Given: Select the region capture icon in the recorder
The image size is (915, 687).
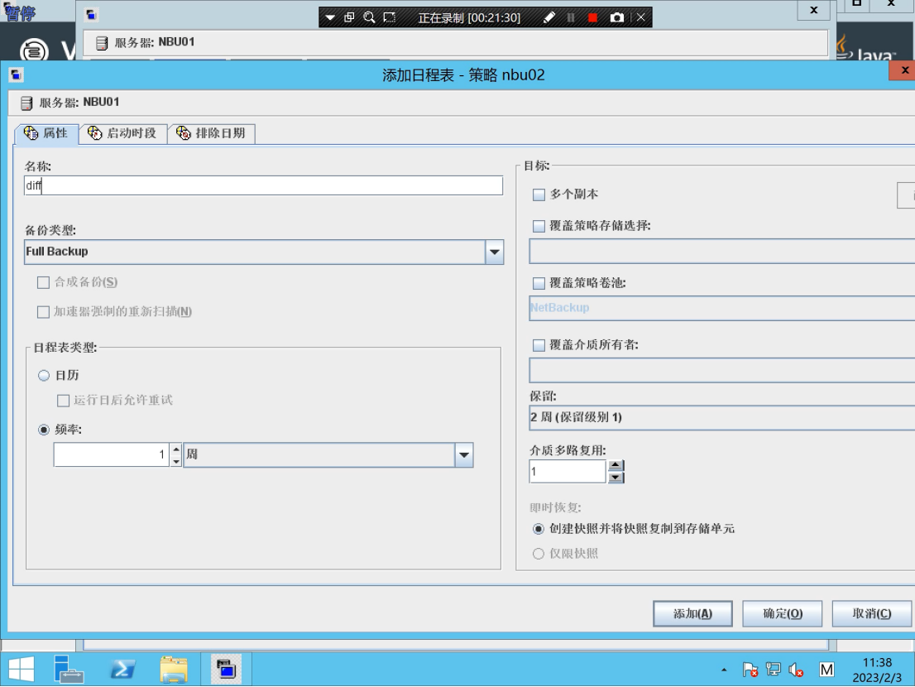Looking at the screenshot, I should pos(389,16).
